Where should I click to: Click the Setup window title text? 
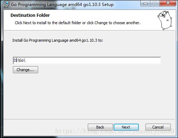(x=62, y=5)
